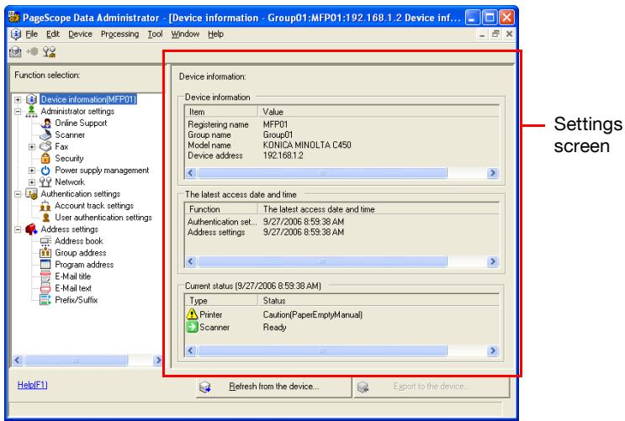Open the Edit menu

pos(53,34)
